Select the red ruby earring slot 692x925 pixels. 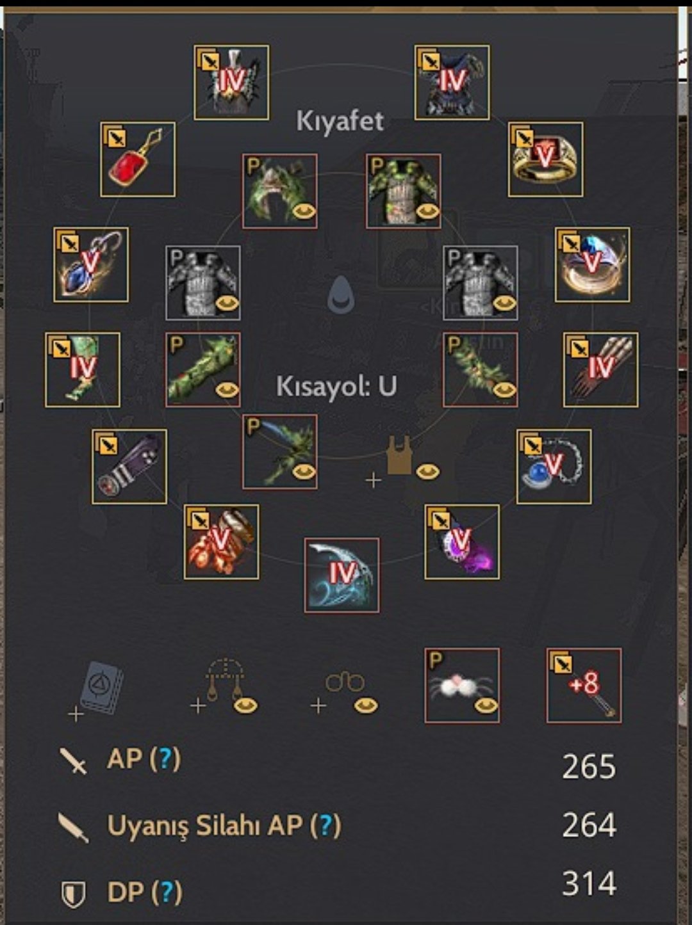138,159
